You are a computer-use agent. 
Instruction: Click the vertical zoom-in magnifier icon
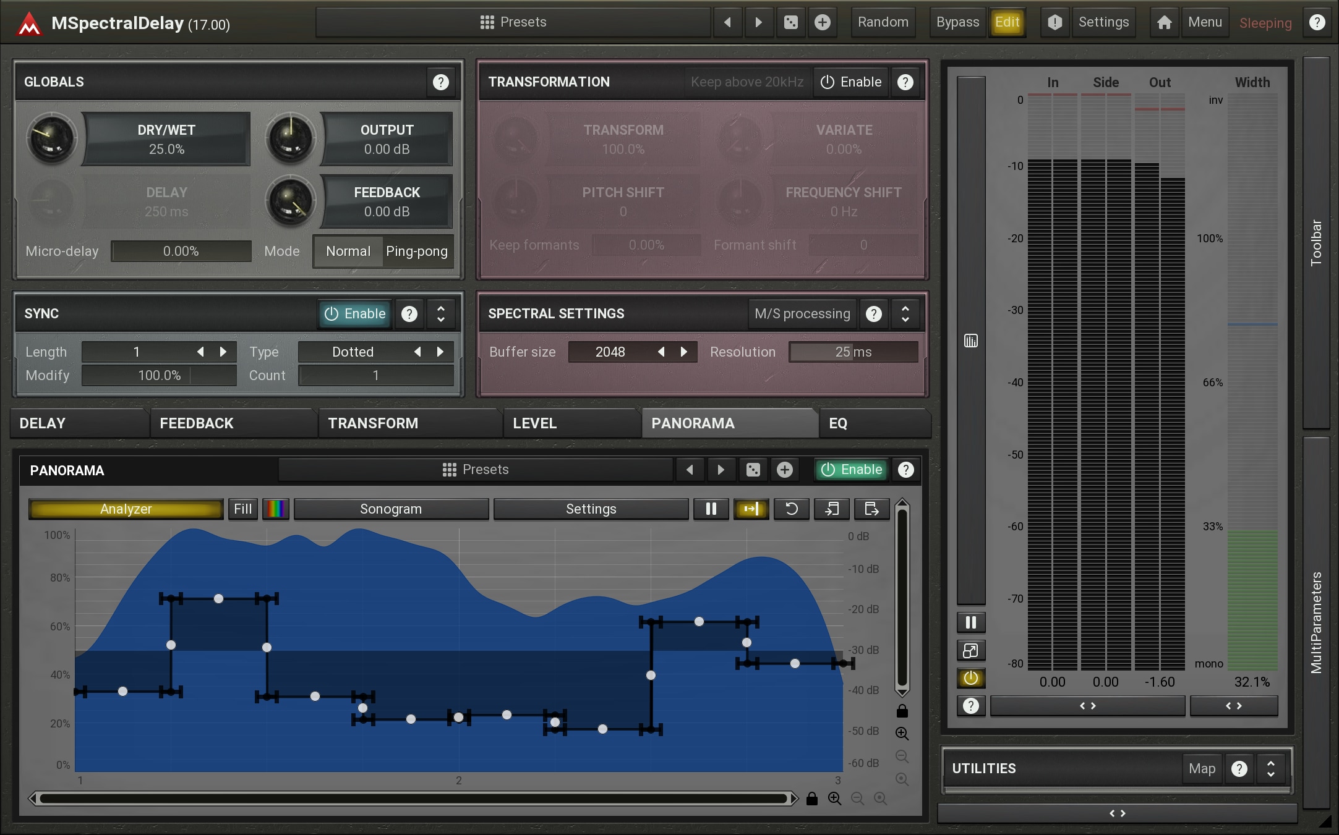coord(902,734)
